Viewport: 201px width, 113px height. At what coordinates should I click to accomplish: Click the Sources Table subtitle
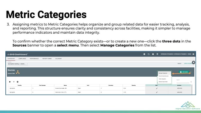point(11,73)
